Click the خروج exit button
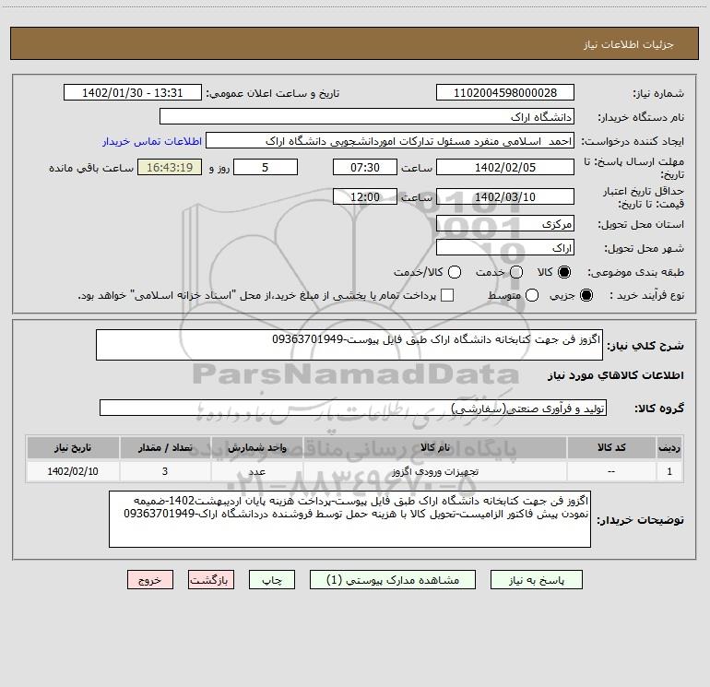The width and height of the screenshot is (710, 687). click(x=150, y=580)
